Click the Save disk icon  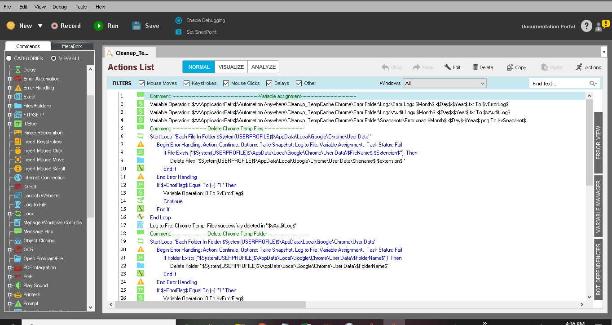(x=136, y=26)
